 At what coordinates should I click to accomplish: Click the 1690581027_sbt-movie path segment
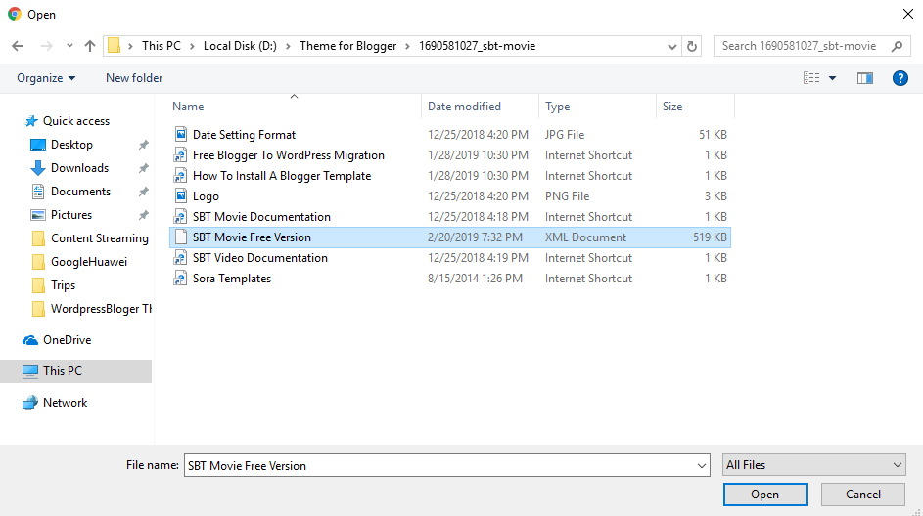[478, 46]
